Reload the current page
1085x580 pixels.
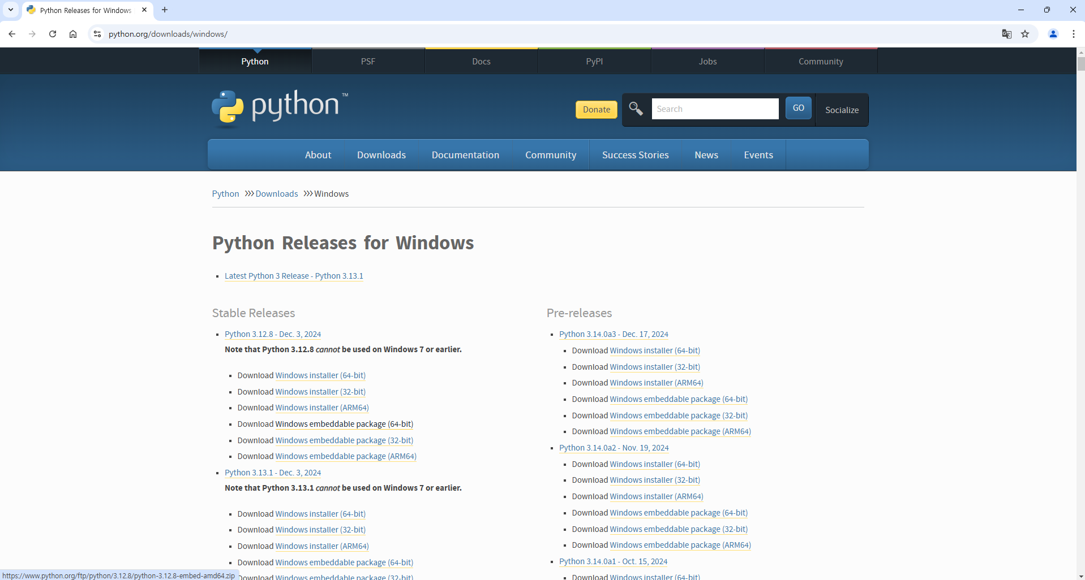[x=53, y=34]
